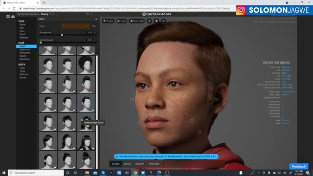This screenshot has width=313, height=176.
Task: Select Mustache under HAIR
Action: (x=25, y=59)
